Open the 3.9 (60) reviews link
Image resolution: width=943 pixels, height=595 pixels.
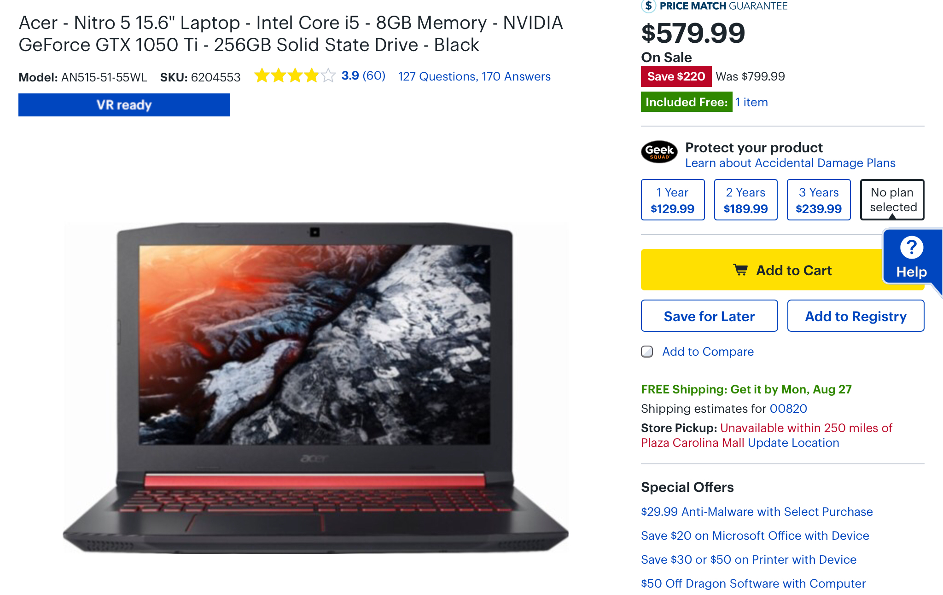363,75
